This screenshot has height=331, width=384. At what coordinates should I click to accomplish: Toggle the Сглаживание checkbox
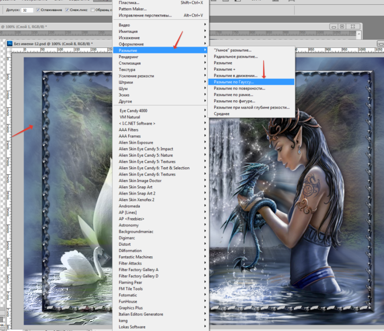[x=38, y=10]
